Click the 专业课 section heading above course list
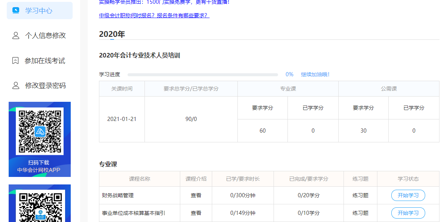Image resolution: width=444 pixels, height=222 pixels. pos(108,164)
